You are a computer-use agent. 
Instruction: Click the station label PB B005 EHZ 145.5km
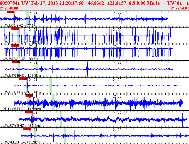(x=22, y=109)
